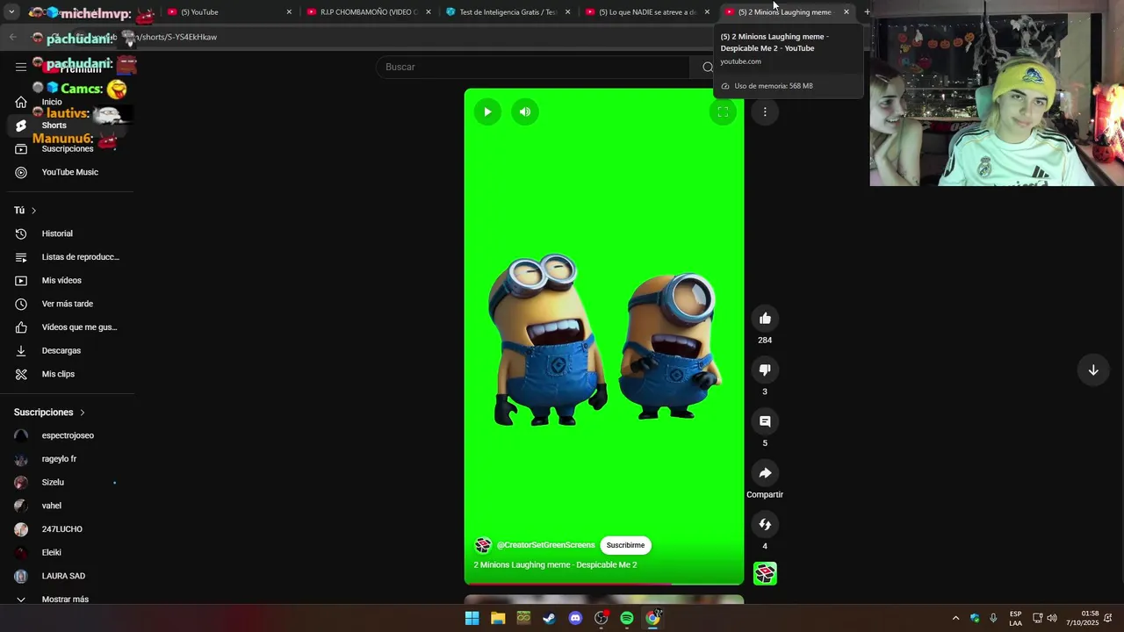
Task: Open the sound source thumbnail below remix
Action: point(765,573)
